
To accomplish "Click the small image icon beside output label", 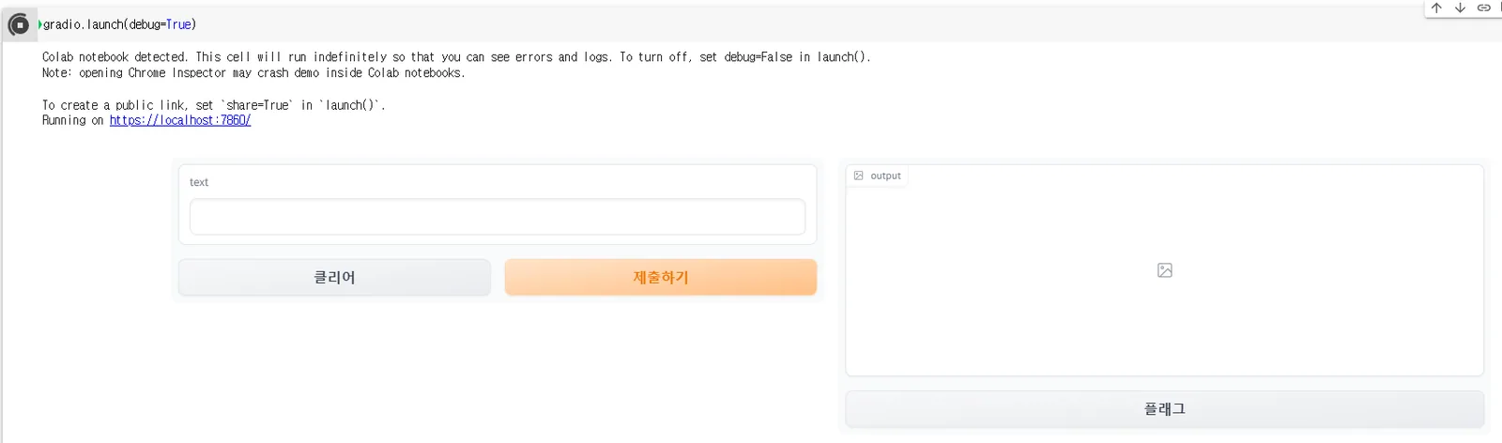I will [858, 176].
